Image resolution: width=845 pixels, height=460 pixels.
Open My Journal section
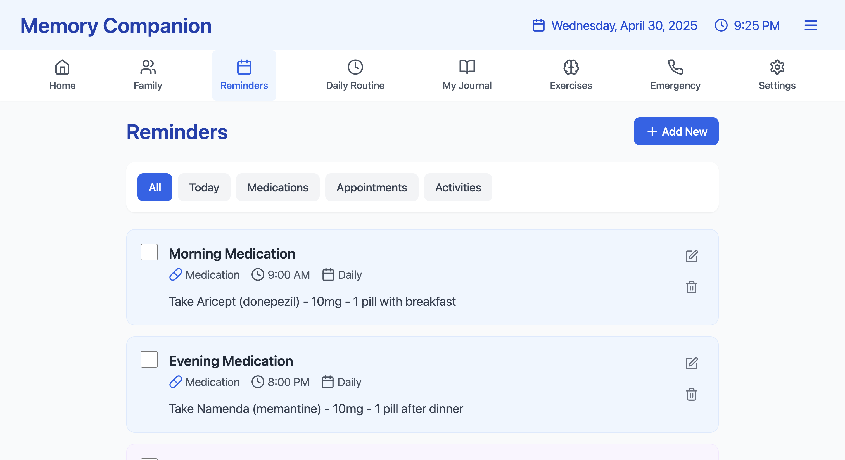(467, 75)
